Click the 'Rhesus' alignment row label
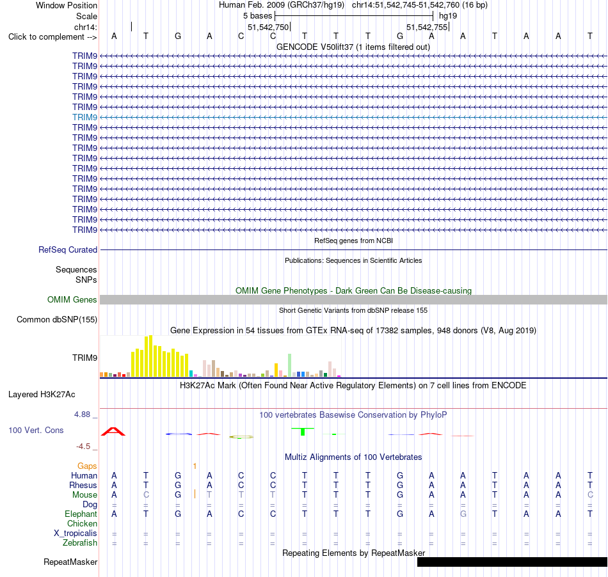 (x=83, y=485)
